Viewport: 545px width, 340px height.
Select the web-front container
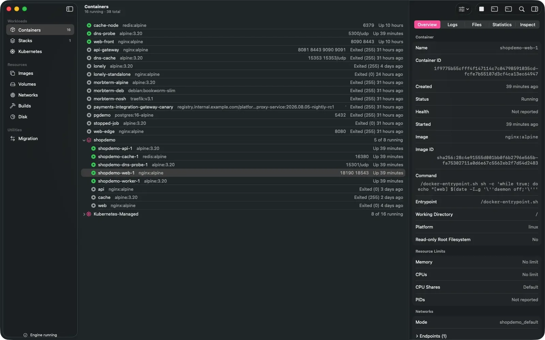243,42
